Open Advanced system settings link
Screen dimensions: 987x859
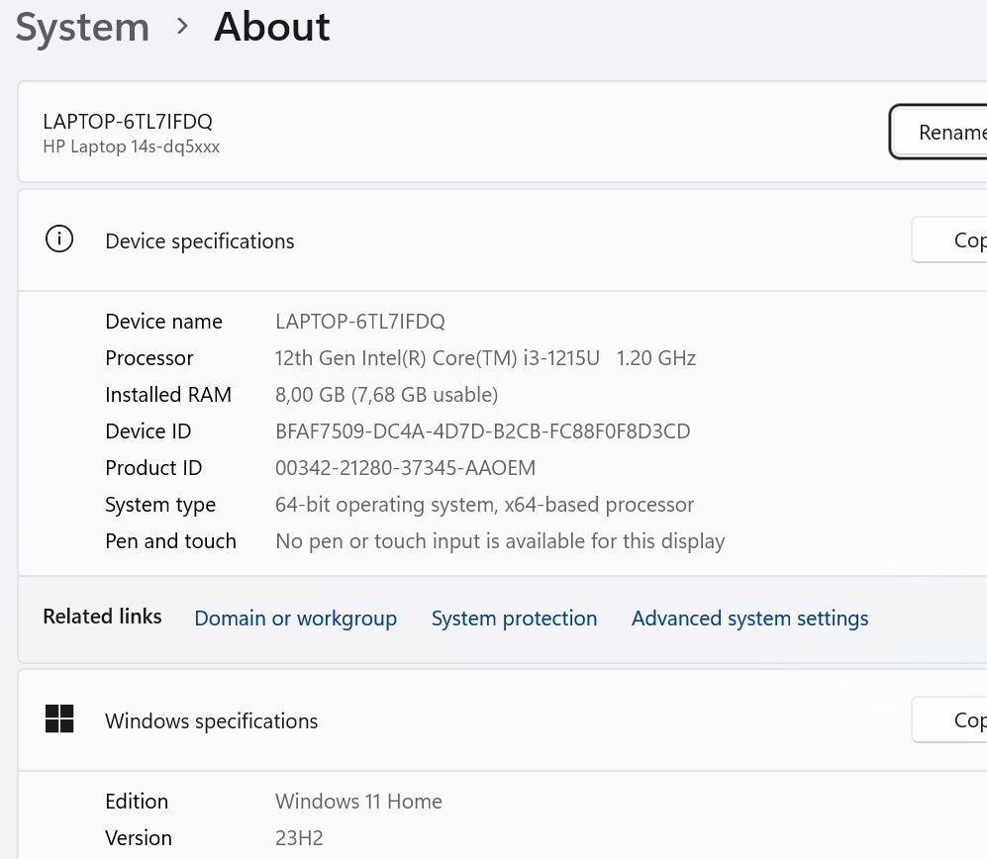(749, 619)
